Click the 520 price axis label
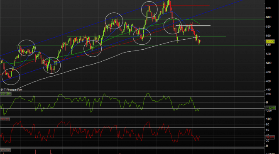Screen dimensions: 279x154 click(268, 54)
